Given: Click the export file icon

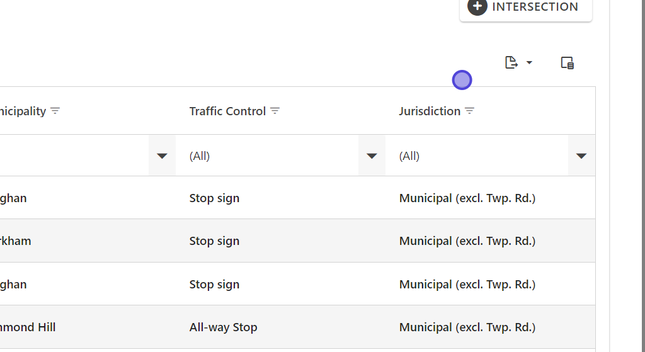Looking at the screenshot, I should (511, 62).
